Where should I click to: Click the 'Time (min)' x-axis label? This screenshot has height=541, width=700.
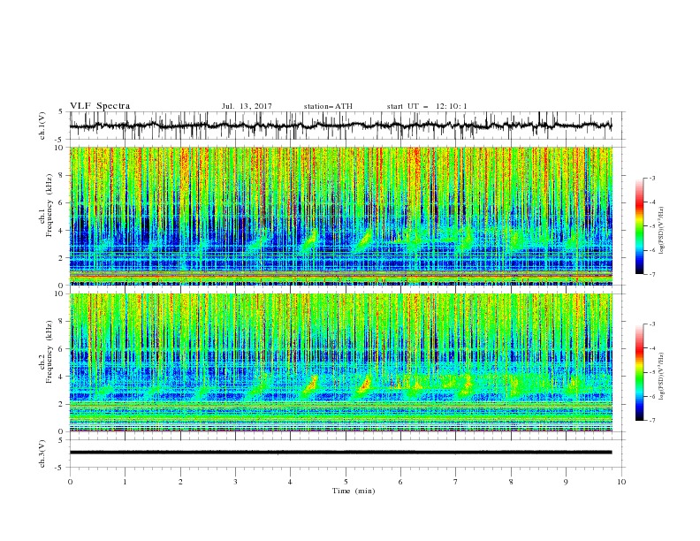pyautogui.click(x=354, y=491)
